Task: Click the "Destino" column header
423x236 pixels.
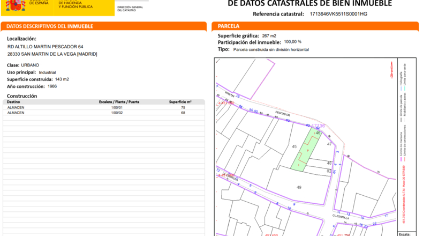Action: click(x=13, y=102)
